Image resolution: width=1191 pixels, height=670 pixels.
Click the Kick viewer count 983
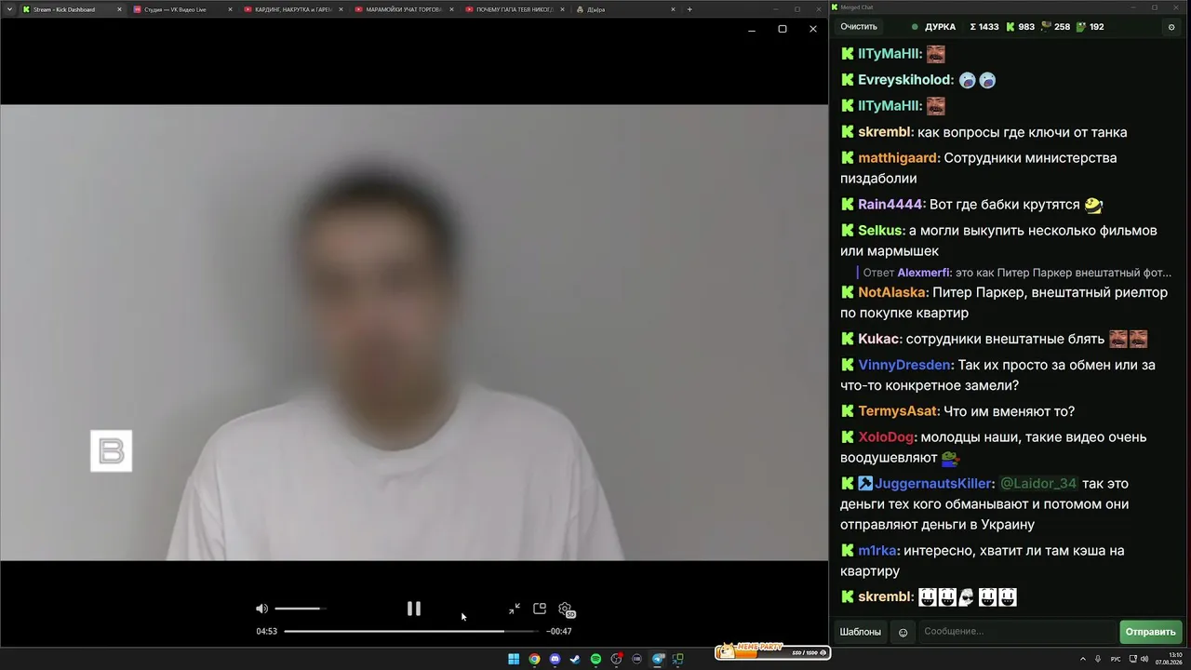tap(1019, 27)
